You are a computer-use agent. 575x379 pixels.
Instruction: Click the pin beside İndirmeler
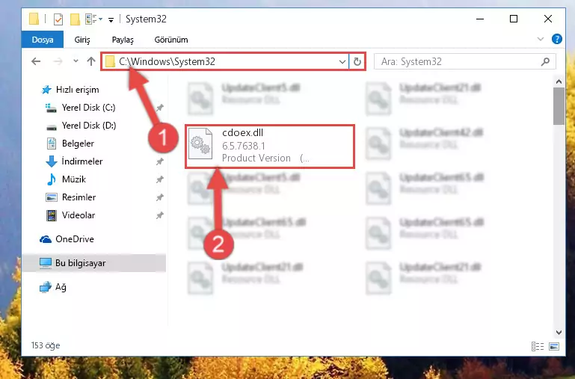[160, 161]
